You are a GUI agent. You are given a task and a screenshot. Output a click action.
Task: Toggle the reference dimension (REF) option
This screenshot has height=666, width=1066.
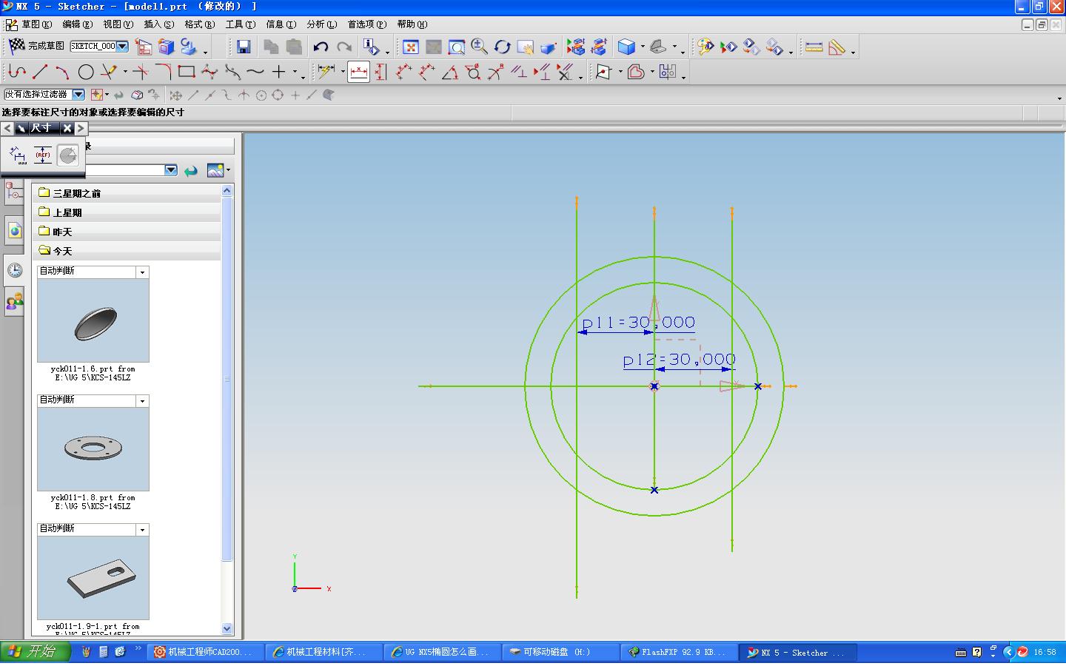coord(43,155)
